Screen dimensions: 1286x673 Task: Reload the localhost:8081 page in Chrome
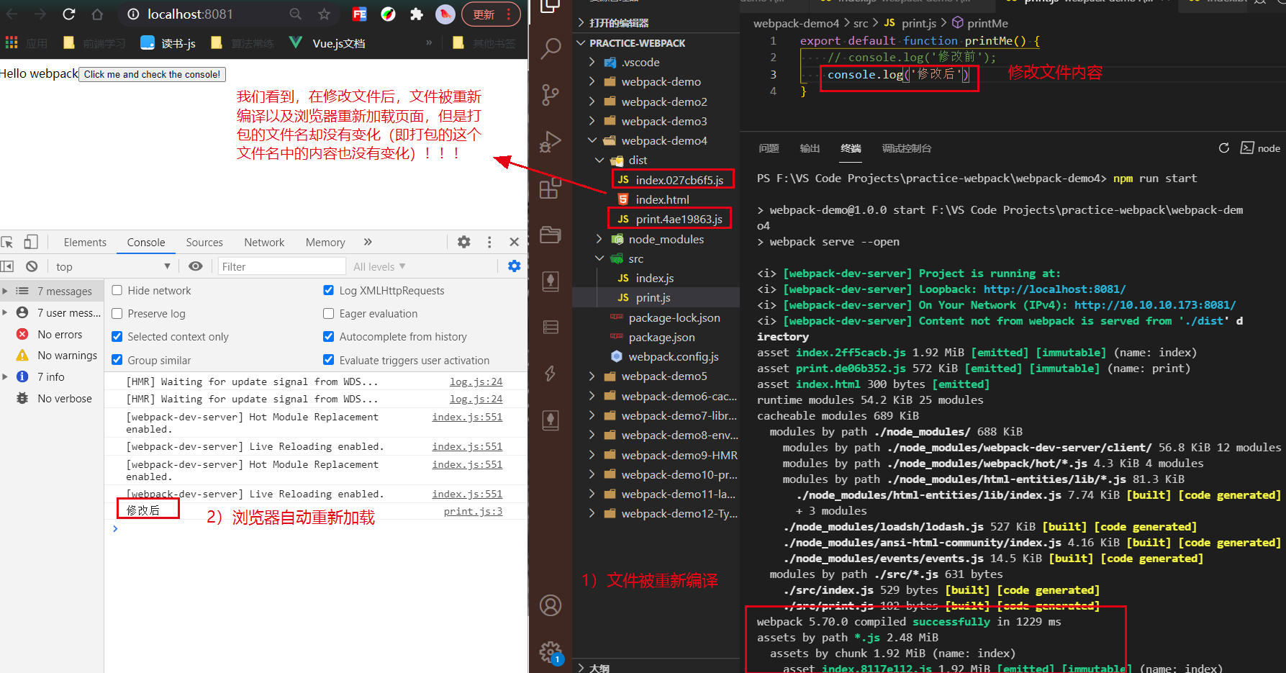(x=69, y=14)
